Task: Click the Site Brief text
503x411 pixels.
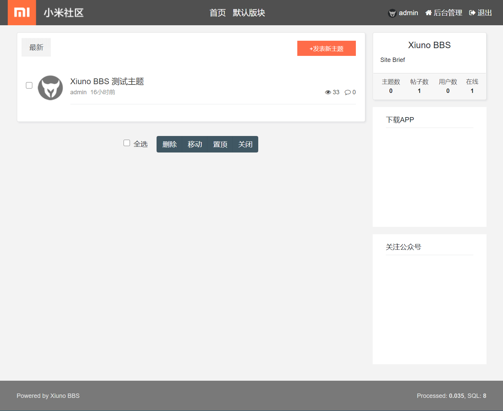Action: coord(393,60)
